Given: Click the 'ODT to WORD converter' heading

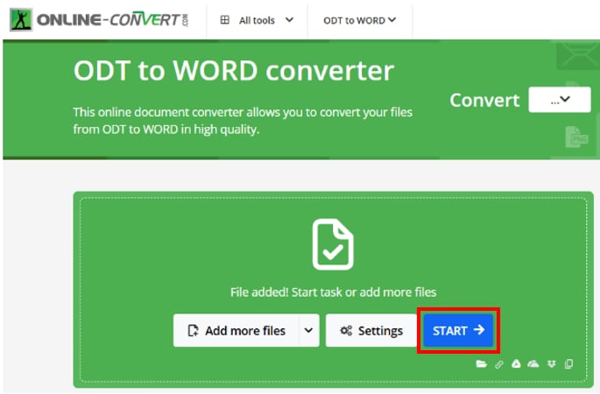Looking at the screenshot, I should coord(234,70).
